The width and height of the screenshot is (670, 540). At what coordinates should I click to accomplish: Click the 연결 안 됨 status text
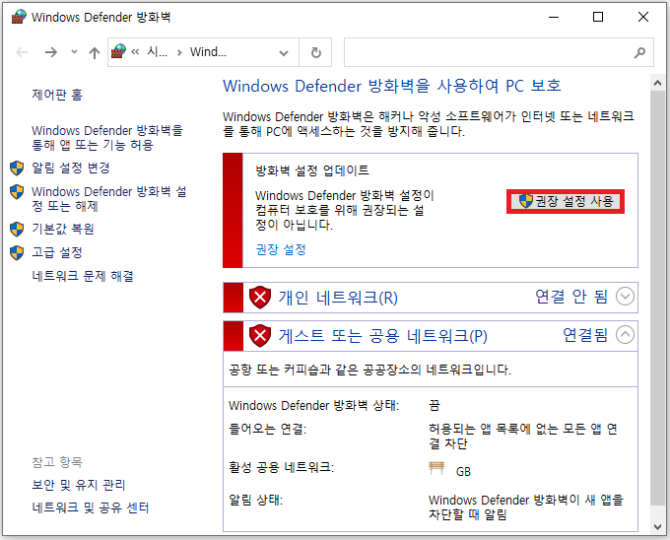point(571,297)
